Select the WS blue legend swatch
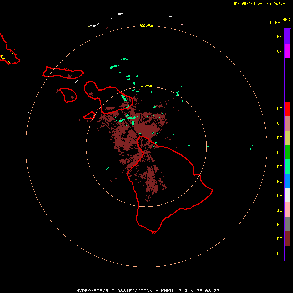 287,181
